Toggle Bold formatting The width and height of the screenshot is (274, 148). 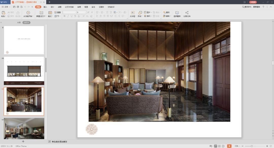click(64, 16)
